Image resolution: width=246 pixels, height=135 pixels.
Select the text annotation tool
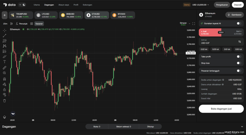[x=5, y=62]
